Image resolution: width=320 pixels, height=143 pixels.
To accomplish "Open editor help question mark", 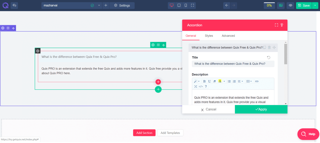I will pyautogui.click(x=206, y=87).
